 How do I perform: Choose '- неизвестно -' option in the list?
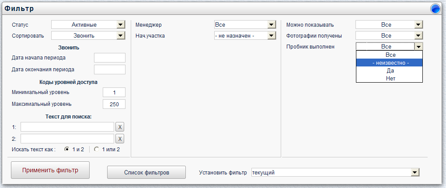(x=390, y=63)
